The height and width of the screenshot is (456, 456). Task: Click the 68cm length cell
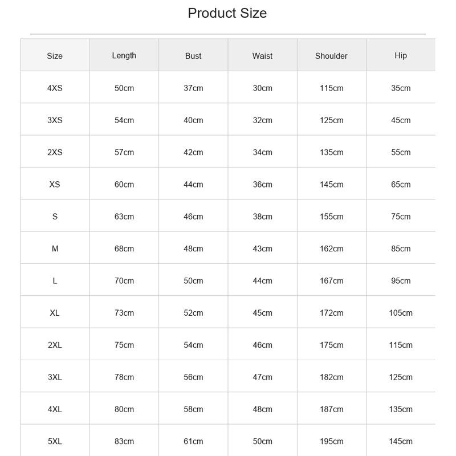click(x=124, y=249)
